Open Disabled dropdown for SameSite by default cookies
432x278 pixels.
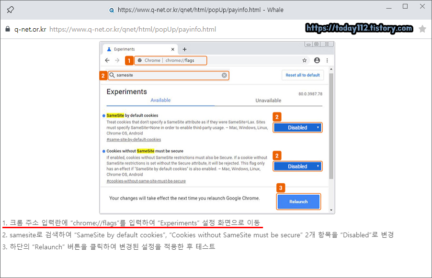(297, 128)
